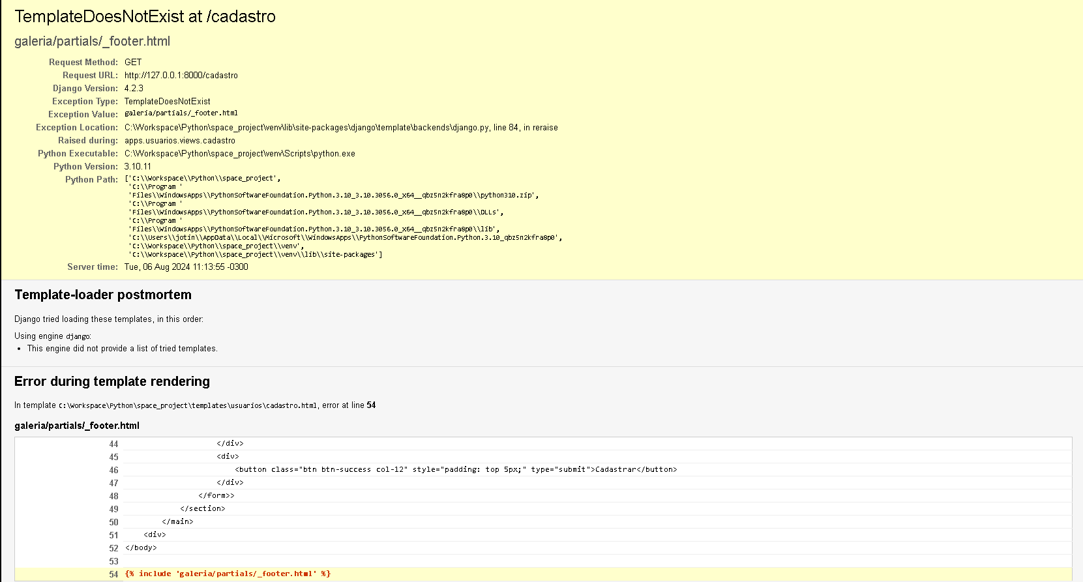Click 'Django tried loading these templates, in this order:'
Viewport: 1083px width, 582px height.
coord(109,319)
